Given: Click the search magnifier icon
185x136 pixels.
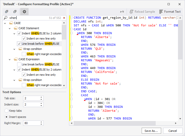Looking at the screenshot, I should point(5,18).
